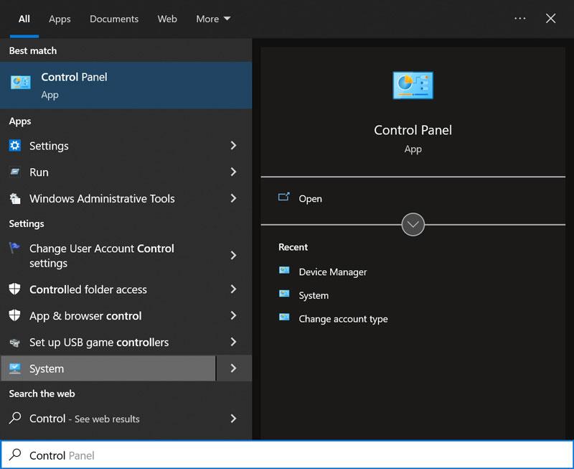Expand Controlled folder access arrow
The height and width of the screenshot is (469, 574).
(x=234, y=289)
